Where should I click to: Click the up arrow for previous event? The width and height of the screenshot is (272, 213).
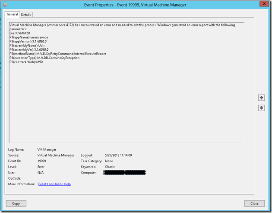(261, 98)
